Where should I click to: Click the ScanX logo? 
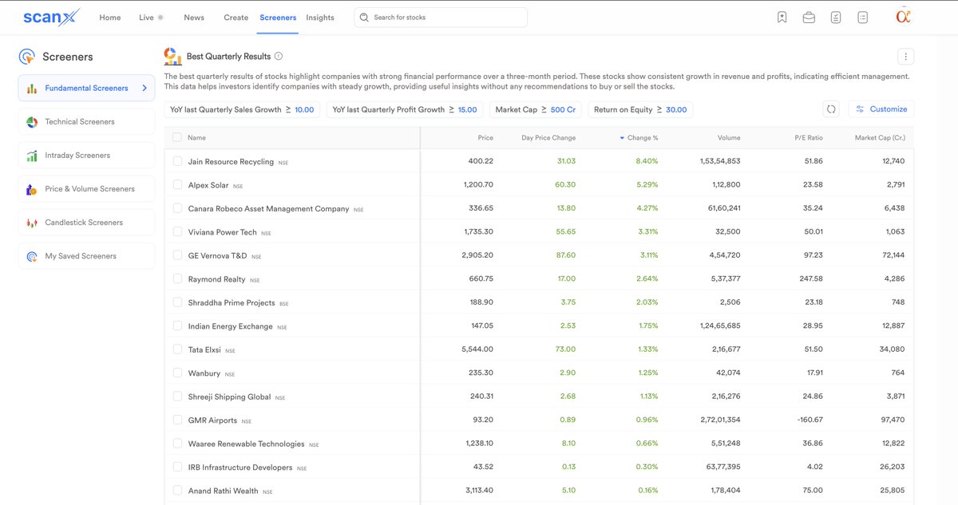tap(51, 17)
